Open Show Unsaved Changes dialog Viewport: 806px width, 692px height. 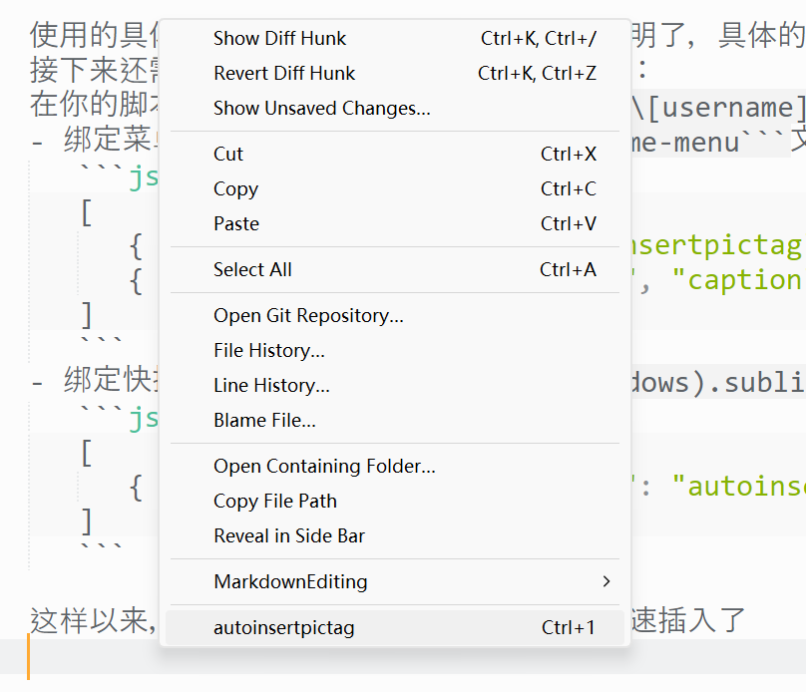[321, 109]
